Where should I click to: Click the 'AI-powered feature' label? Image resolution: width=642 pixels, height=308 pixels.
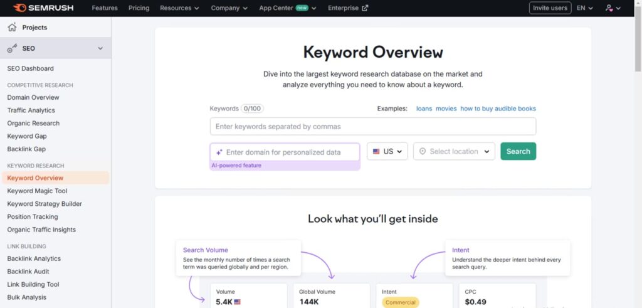(x=236, y=166)
